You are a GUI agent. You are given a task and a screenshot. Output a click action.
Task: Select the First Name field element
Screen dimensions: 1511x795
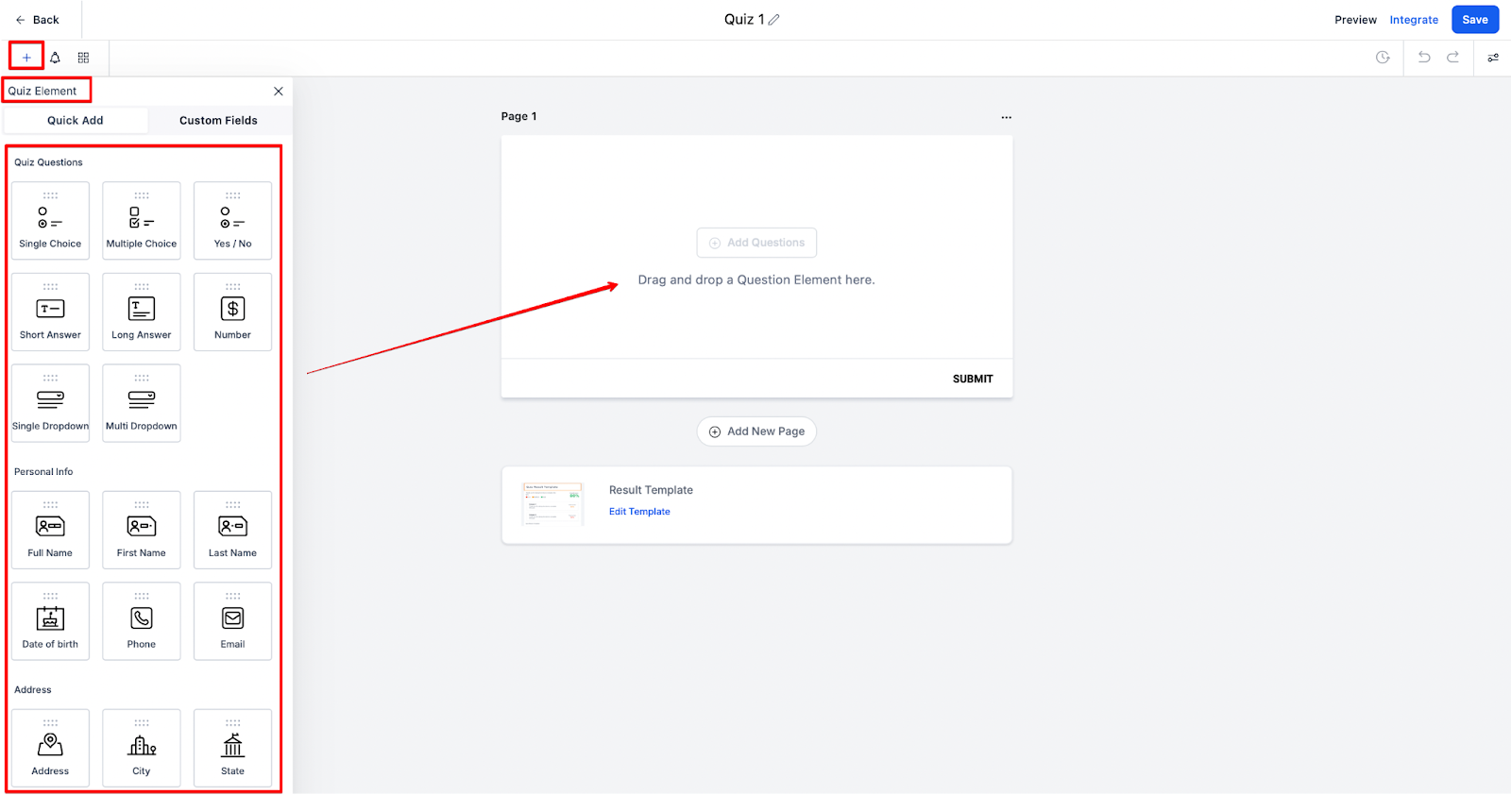pos(142,530)
